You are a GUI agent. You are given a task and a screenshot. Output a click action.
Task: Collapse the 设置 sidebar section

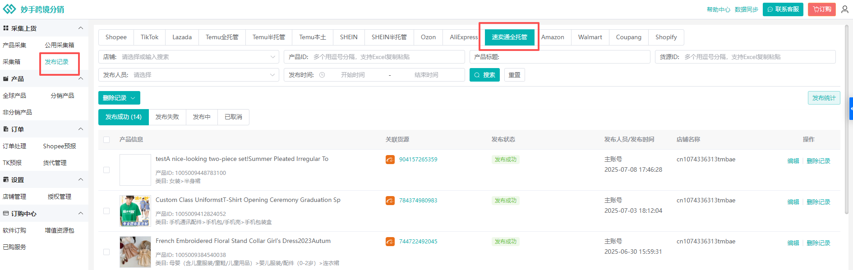[x=81, y=179]
